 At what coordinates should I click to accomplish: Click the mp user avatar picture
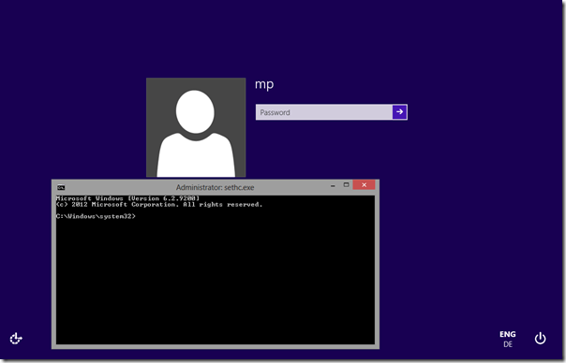tap(196, 127)
